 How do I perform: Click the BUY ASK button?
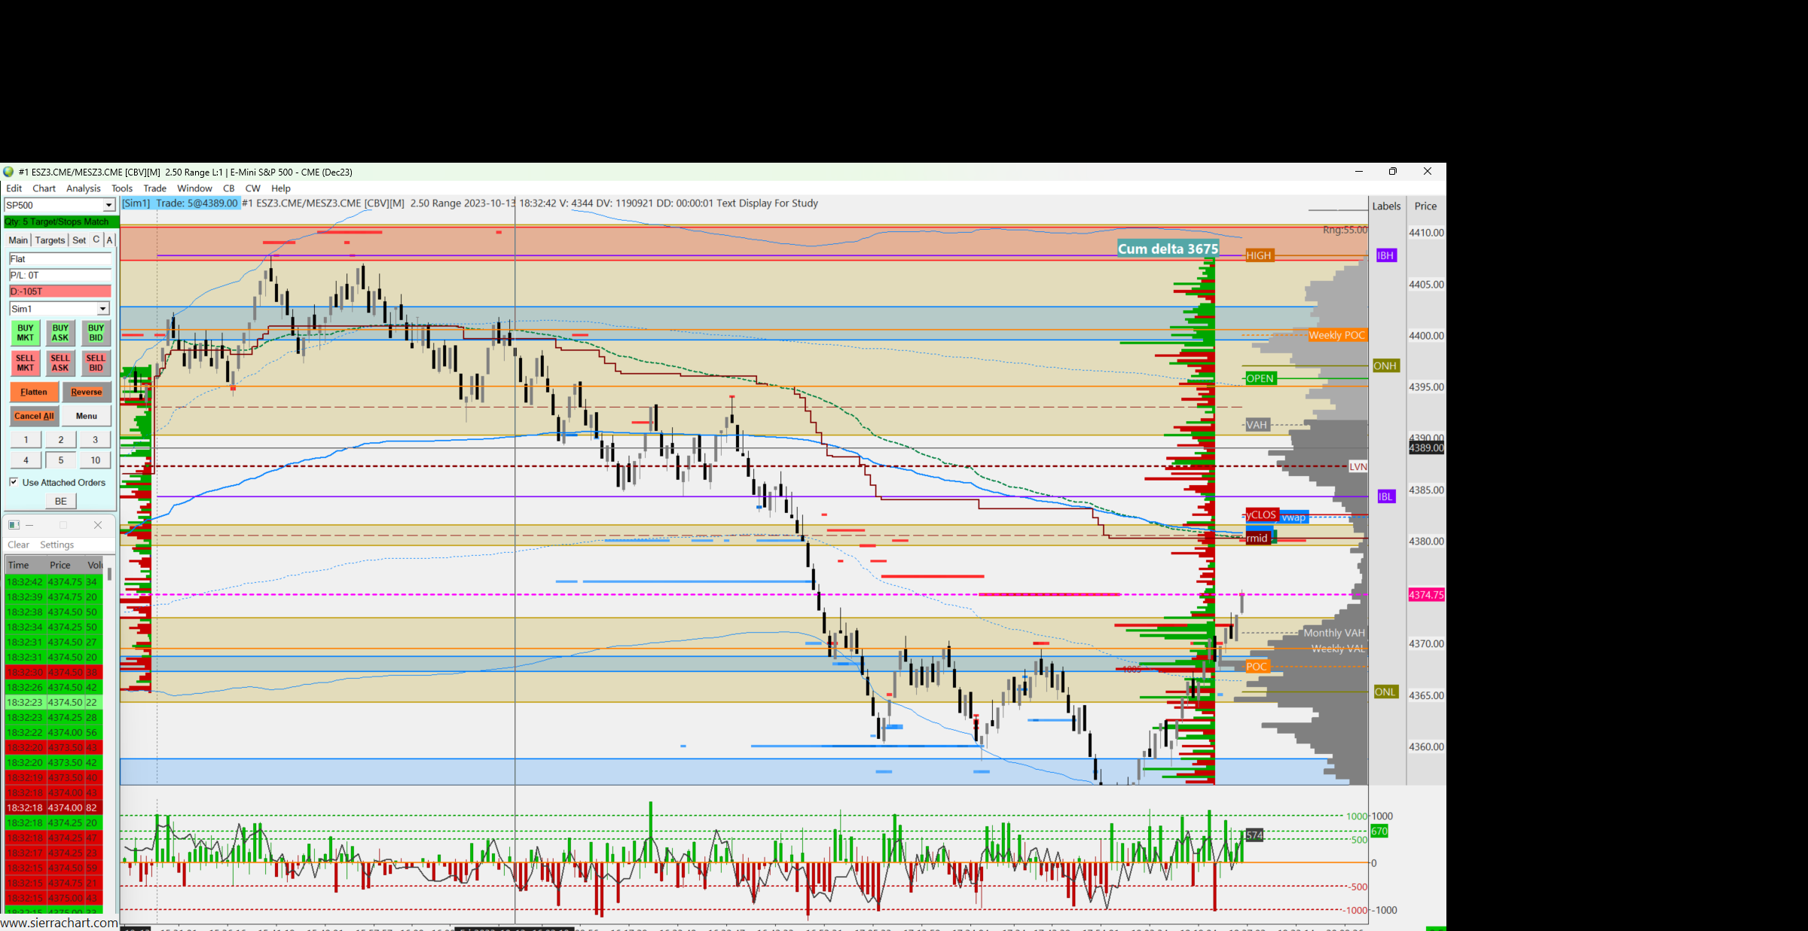(x=60, y=333)
